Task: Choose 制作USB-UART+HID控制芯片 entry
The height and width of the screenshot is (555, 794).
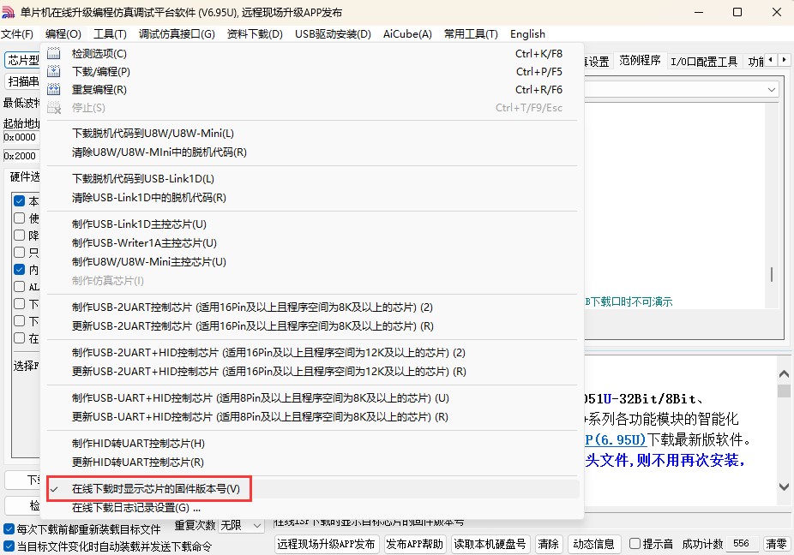Action: (313, 398)
